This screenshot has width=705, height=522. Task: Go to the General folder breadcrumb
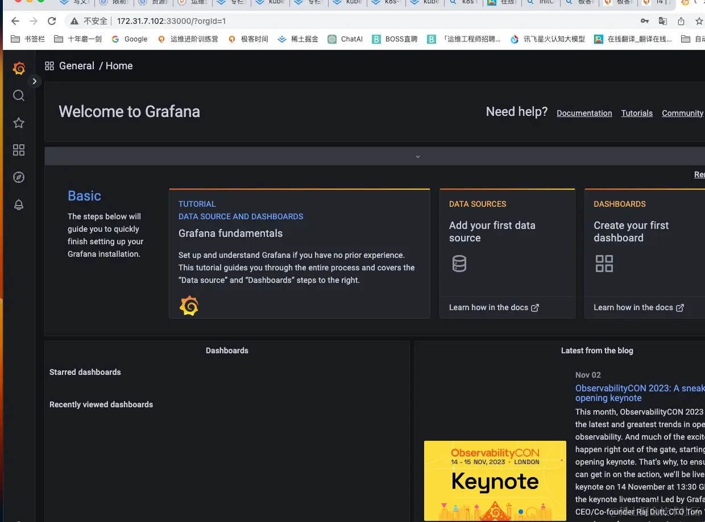click(x=77, y=66)
